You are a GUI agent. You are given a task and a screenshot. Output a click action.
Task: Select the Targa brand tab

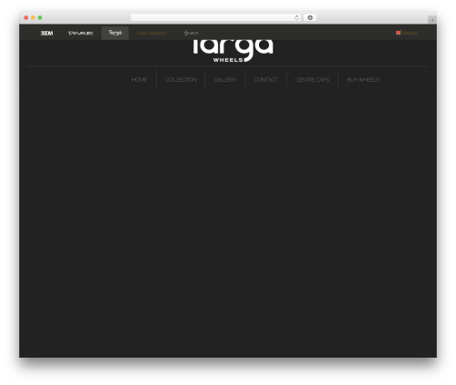pyautogui.click(x=115, y=33)
